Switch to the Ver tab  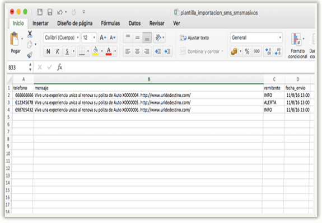coord(176,23)
